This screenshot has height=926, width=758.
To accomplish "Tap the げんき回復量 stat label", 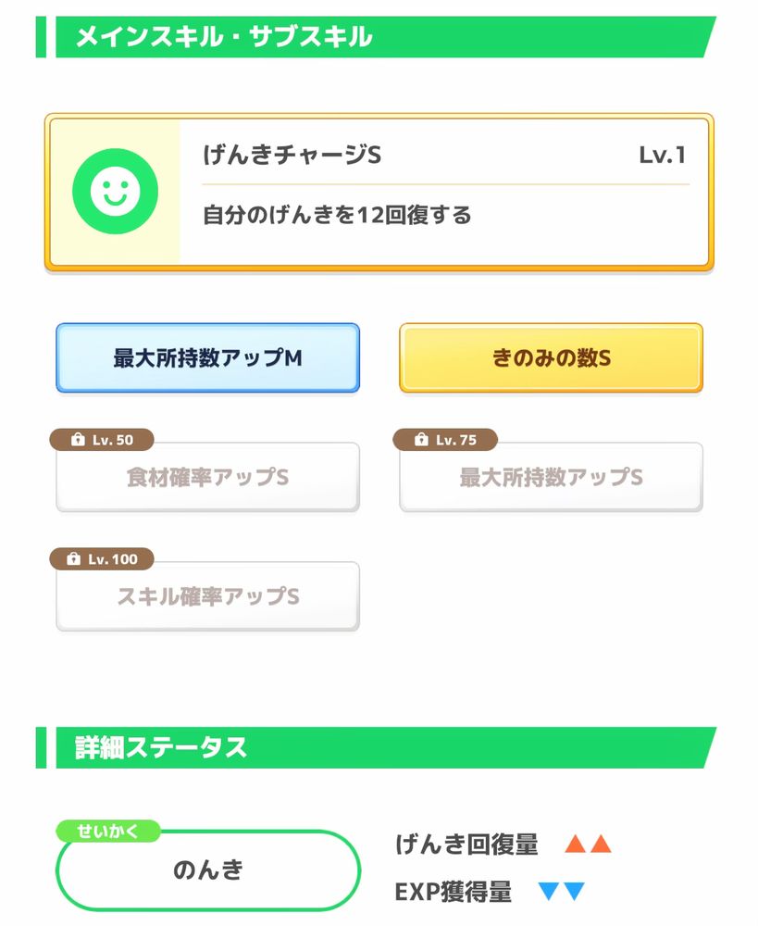I will point(466,844).
